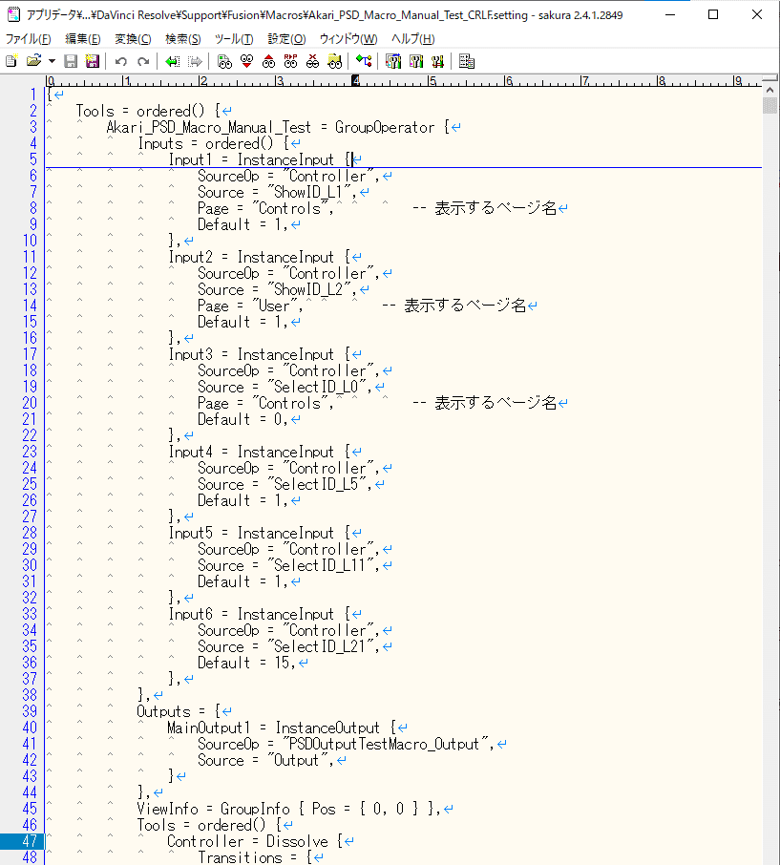
Task: Open the command list icon
Action: 467,61
